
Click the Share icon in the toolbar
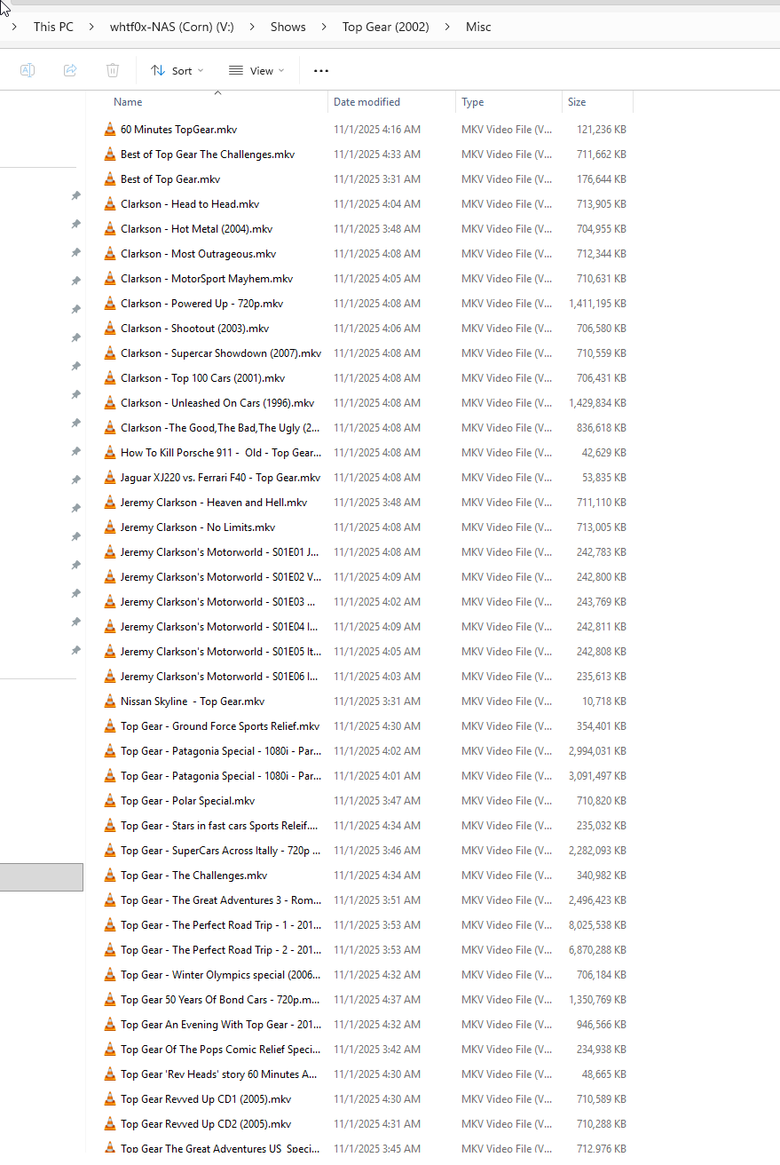coord(70,70)
